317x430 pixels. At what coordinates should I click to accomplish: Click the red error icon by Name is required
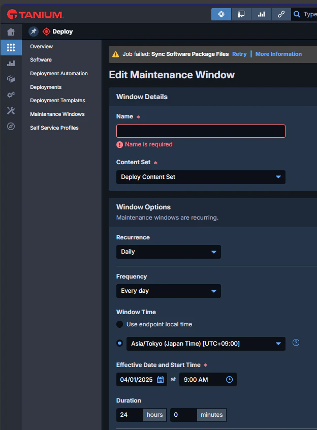(x=119, y=144)
